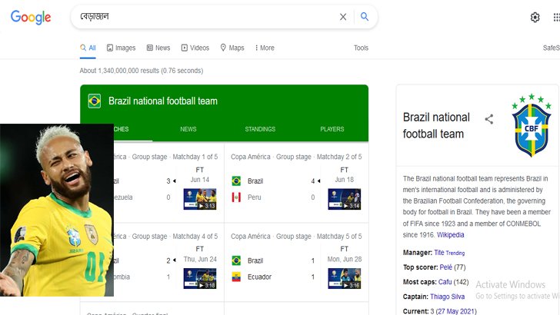This screenshot has height=315, width=560.
Task: Click the Peru flag icon
Action: (236, 197)
